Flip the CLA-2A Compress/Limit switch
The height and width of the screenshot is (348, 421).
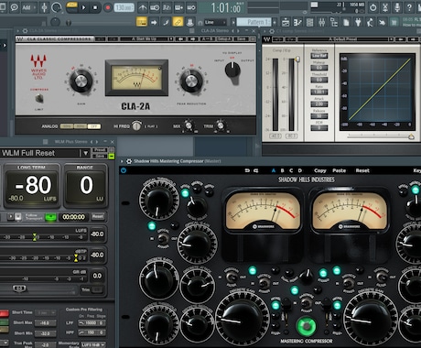(x=39, y=98)
